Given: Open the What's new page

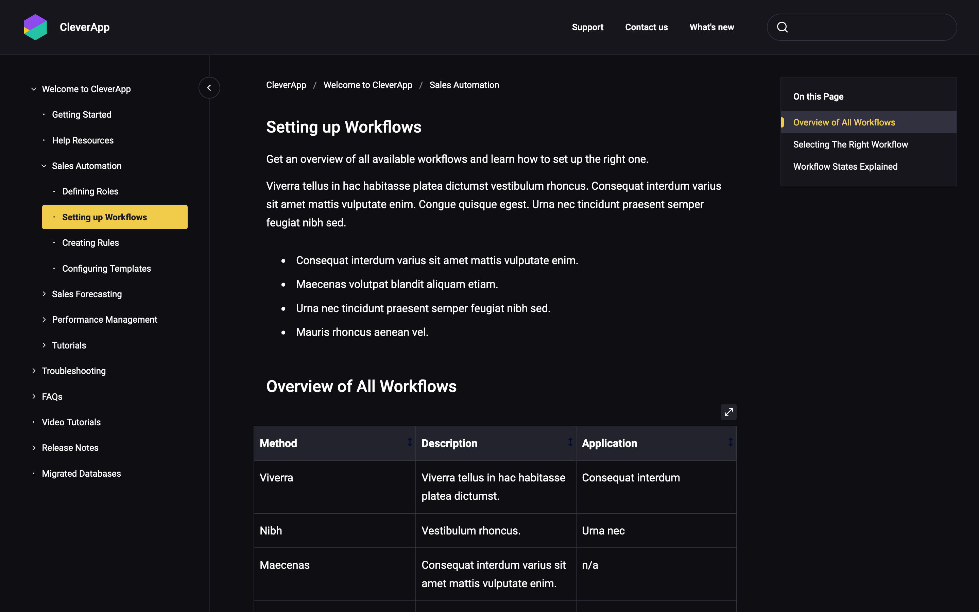Looking at the screenshot, I should point(711,27).
